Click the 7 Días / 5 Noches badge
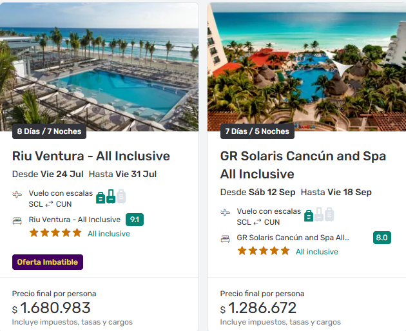 (x=257, y=131)
